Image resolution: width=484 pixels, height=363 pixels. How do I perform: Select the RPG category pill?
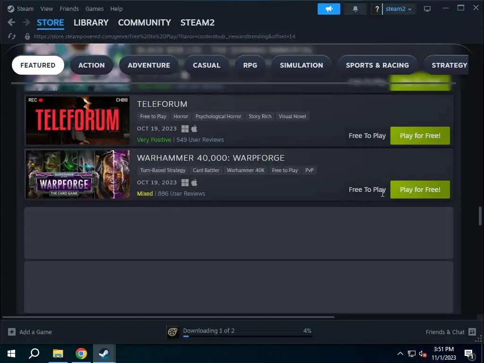pyautogui.click(x=250, y=65)
